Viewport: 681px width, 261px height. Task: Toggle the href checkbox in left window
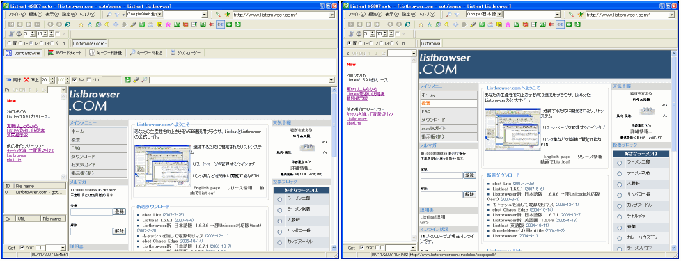(22, 248)
